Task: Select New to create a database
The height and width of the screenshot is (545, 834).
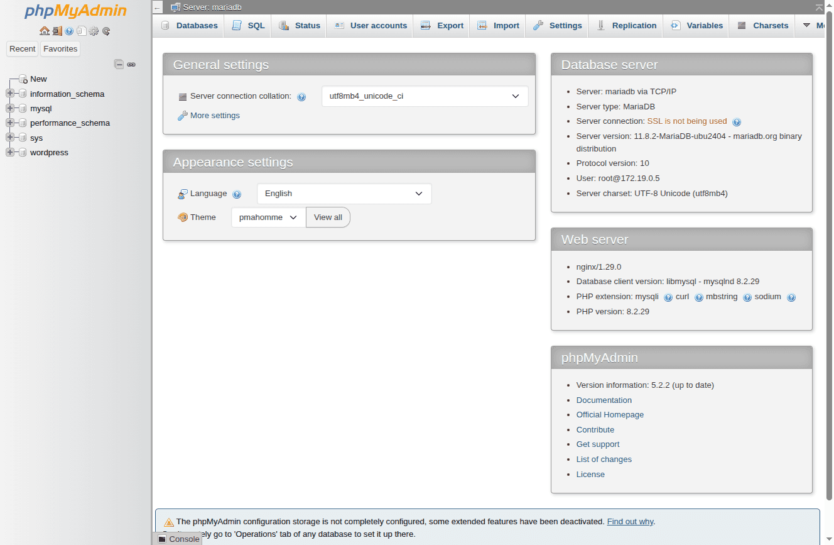Action: click(x=38, y=79)
